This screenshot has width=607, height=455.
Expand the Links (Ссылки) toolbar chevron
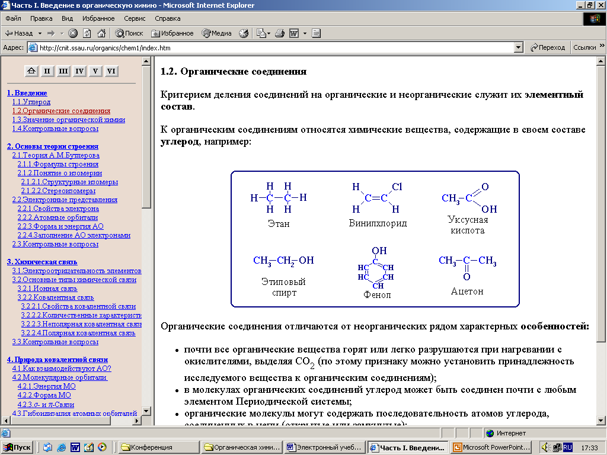click(x=602, y=46)
